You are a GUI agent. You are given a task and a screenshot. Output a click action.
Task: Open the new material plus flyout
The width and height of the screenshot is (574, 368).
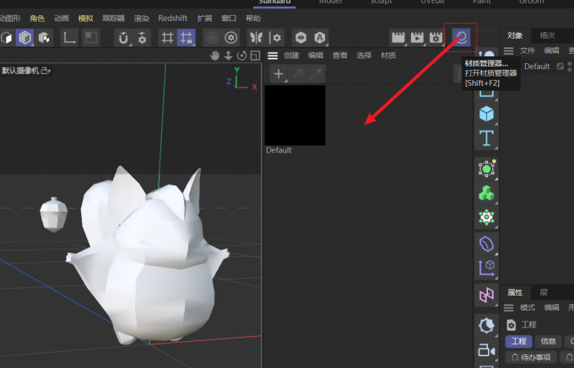[x=279, y=74]
